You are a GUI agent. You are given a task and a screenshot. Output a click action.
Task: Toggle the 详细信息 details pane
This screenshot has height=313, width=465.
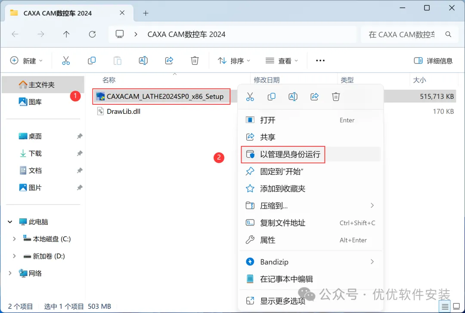433,61
